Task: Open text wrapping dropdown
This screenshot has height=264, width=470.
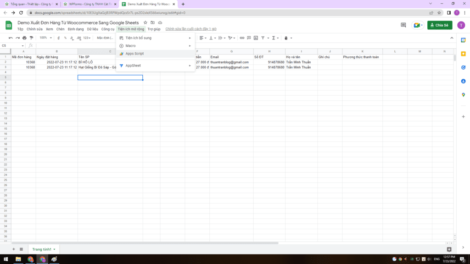Action: (222, 38)
